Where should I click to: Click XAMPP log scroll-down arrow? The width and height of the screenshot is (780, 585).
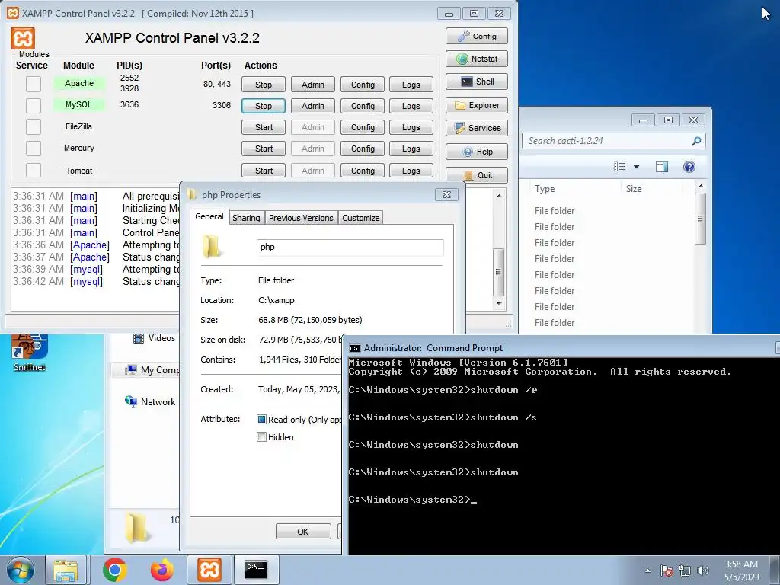(x=499, y=303)
